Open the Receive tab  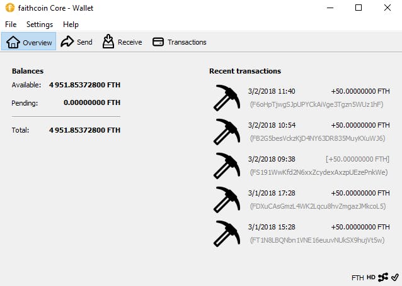pyautogui.click(x=122, y=41)
